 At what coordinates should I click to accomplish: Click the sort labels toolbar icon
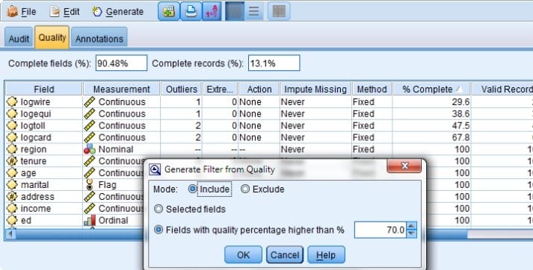212,11
